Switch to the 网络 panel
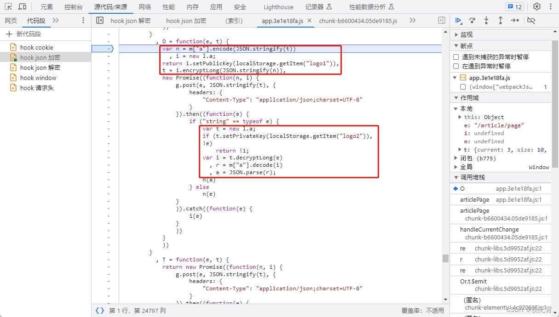 tap(145, 7)
